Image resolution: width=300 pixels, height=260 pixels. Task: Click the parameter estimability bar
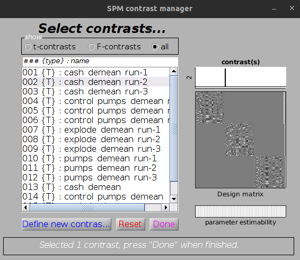click(241, 211)
